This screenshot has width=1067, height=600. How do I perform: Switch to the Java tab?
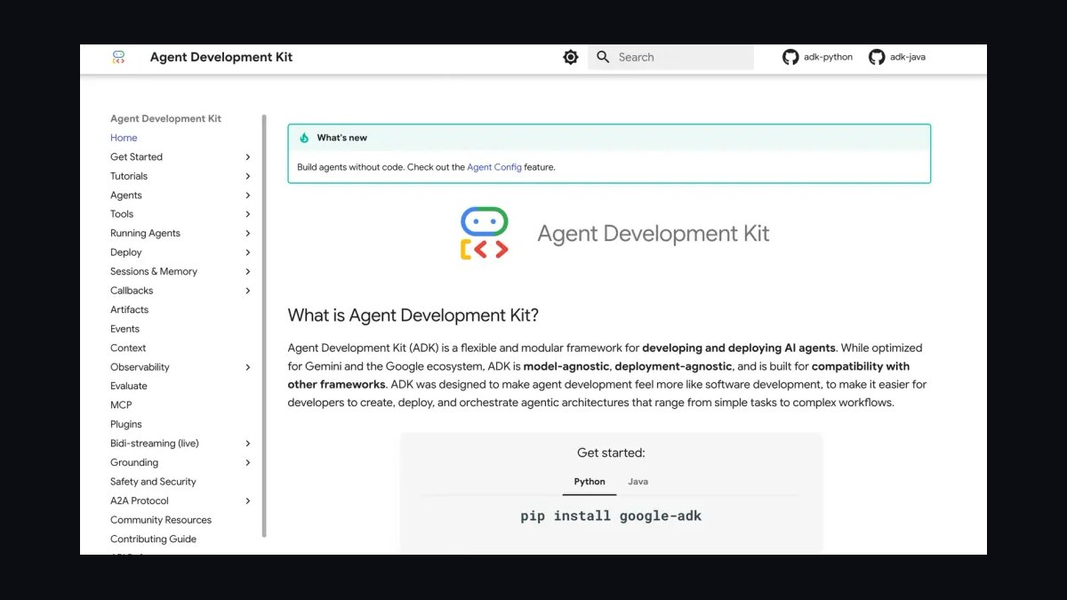tap(638, 482)
